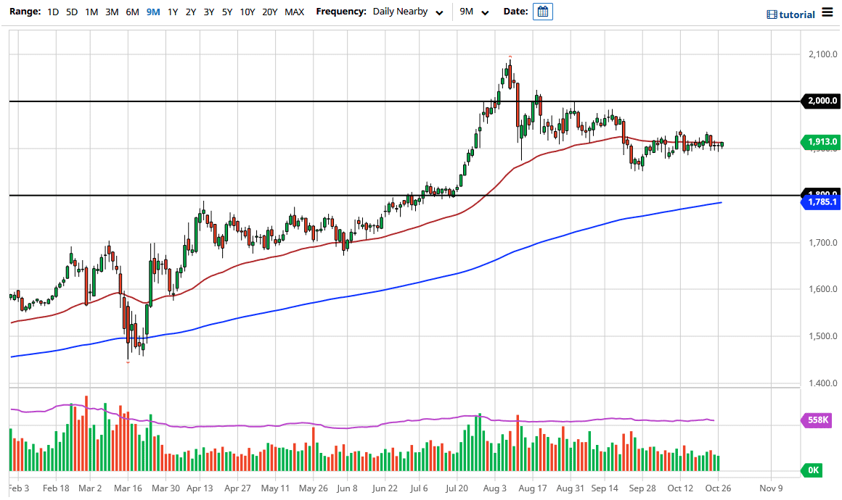Select the MAX range

294,12
